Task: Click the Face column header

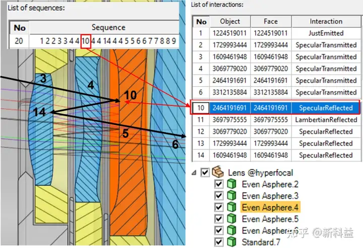Action: pos(271,22)
